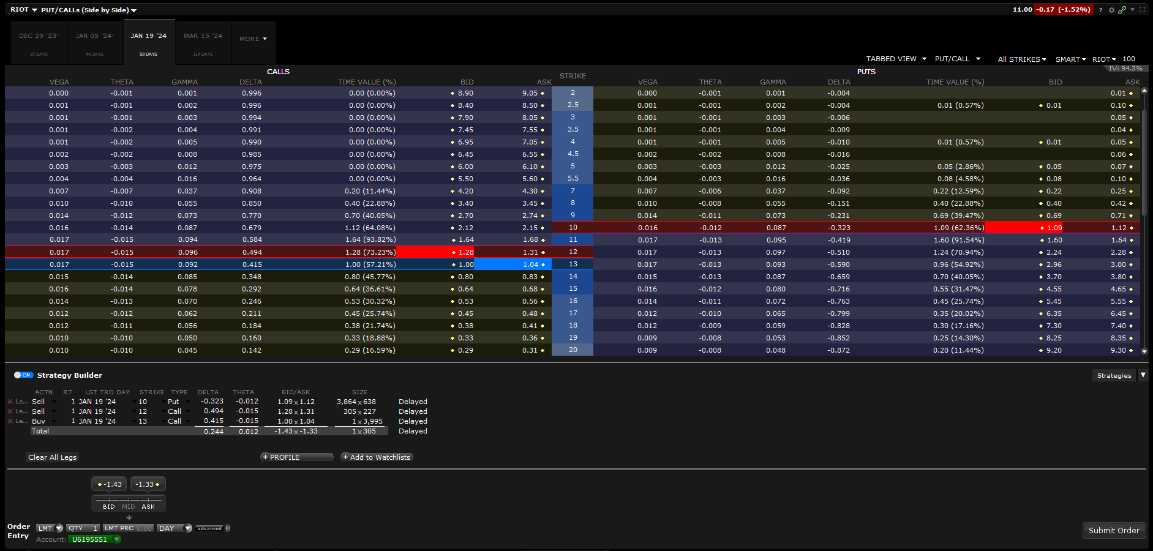Click Clear All Legs
1153x551 pixels.
click(x=52, y=457)
